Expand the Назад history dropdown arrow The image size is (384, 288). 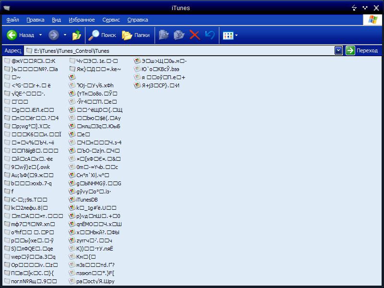pyautogui.click(x=41, y=35)
